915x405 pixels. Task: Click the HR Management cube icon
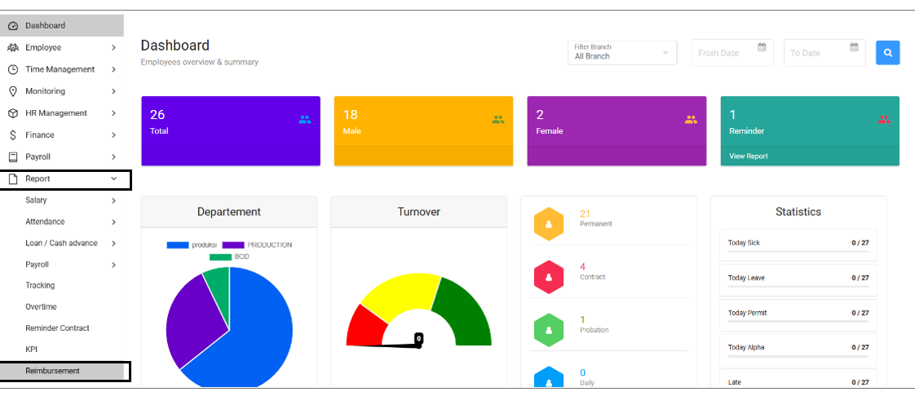pyautogui.click(x=13, y=113)
